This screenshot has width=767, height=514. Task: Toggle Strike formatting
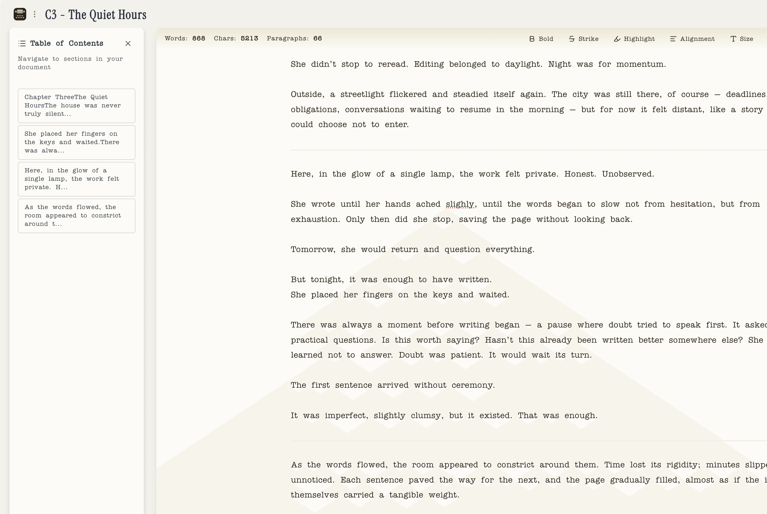[584, 39]
